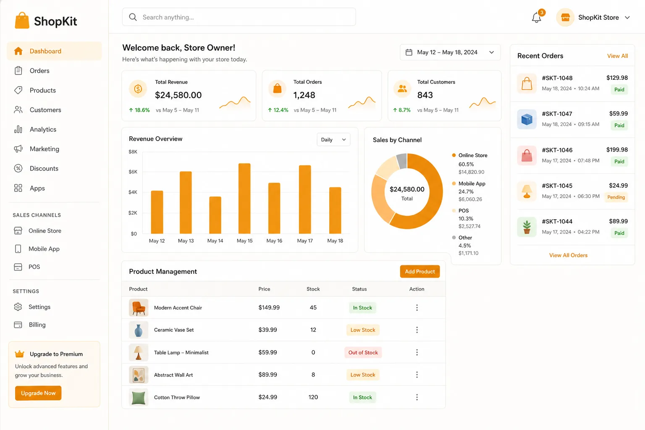This screenshot has height=430, width=645.
Task: Open actions menu for Cotton Throw Pillow
Action: pyautogui.click(x=417, y=397)
